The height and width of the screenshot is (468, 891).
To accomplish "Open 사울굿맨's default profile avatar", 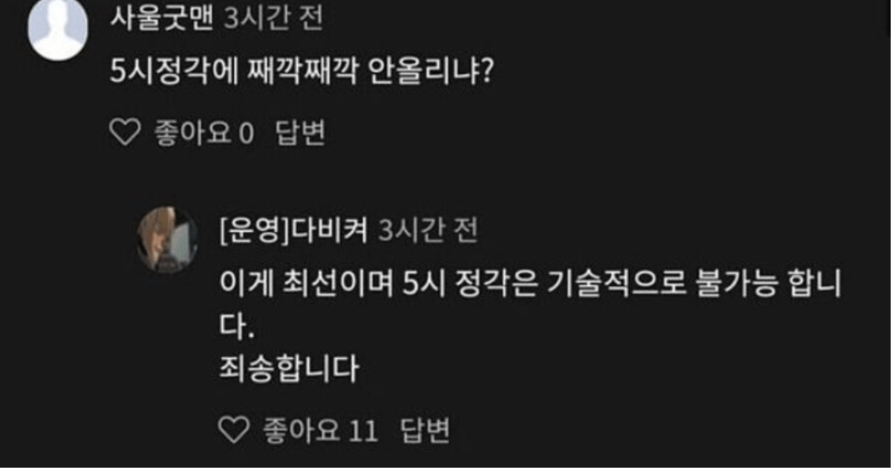I will pos(58,30).
